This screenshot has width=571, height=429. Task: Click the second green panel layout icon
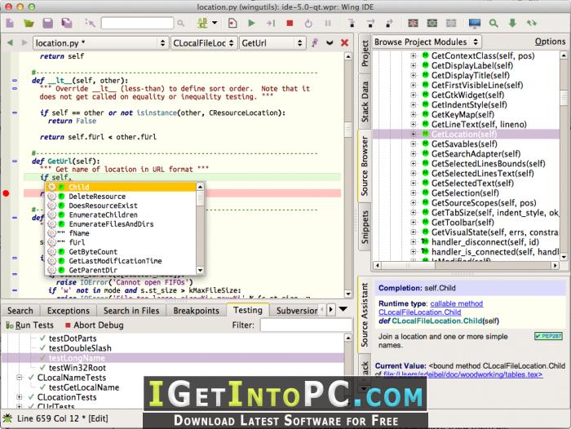(x=432, y=24)
